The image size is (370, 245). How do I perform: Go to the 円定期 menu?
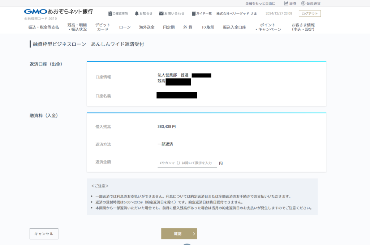(x=169, y=27)
